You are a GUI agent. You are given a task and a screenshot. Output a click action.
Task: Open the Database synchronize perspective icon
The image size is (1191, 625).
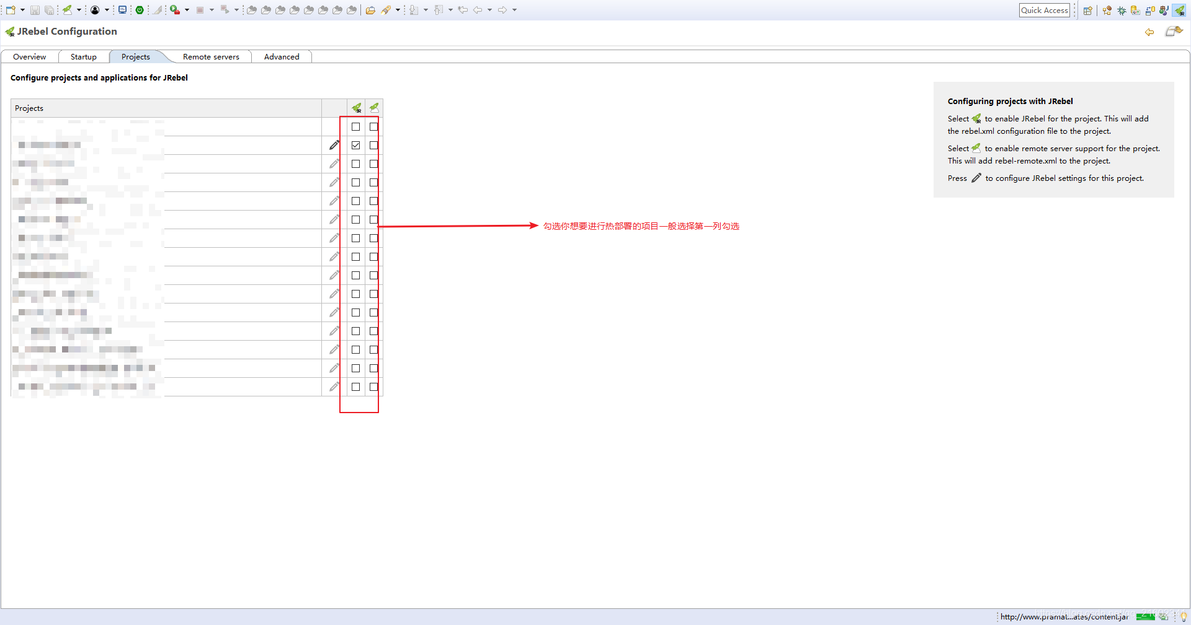click(x=1150, y=11)
